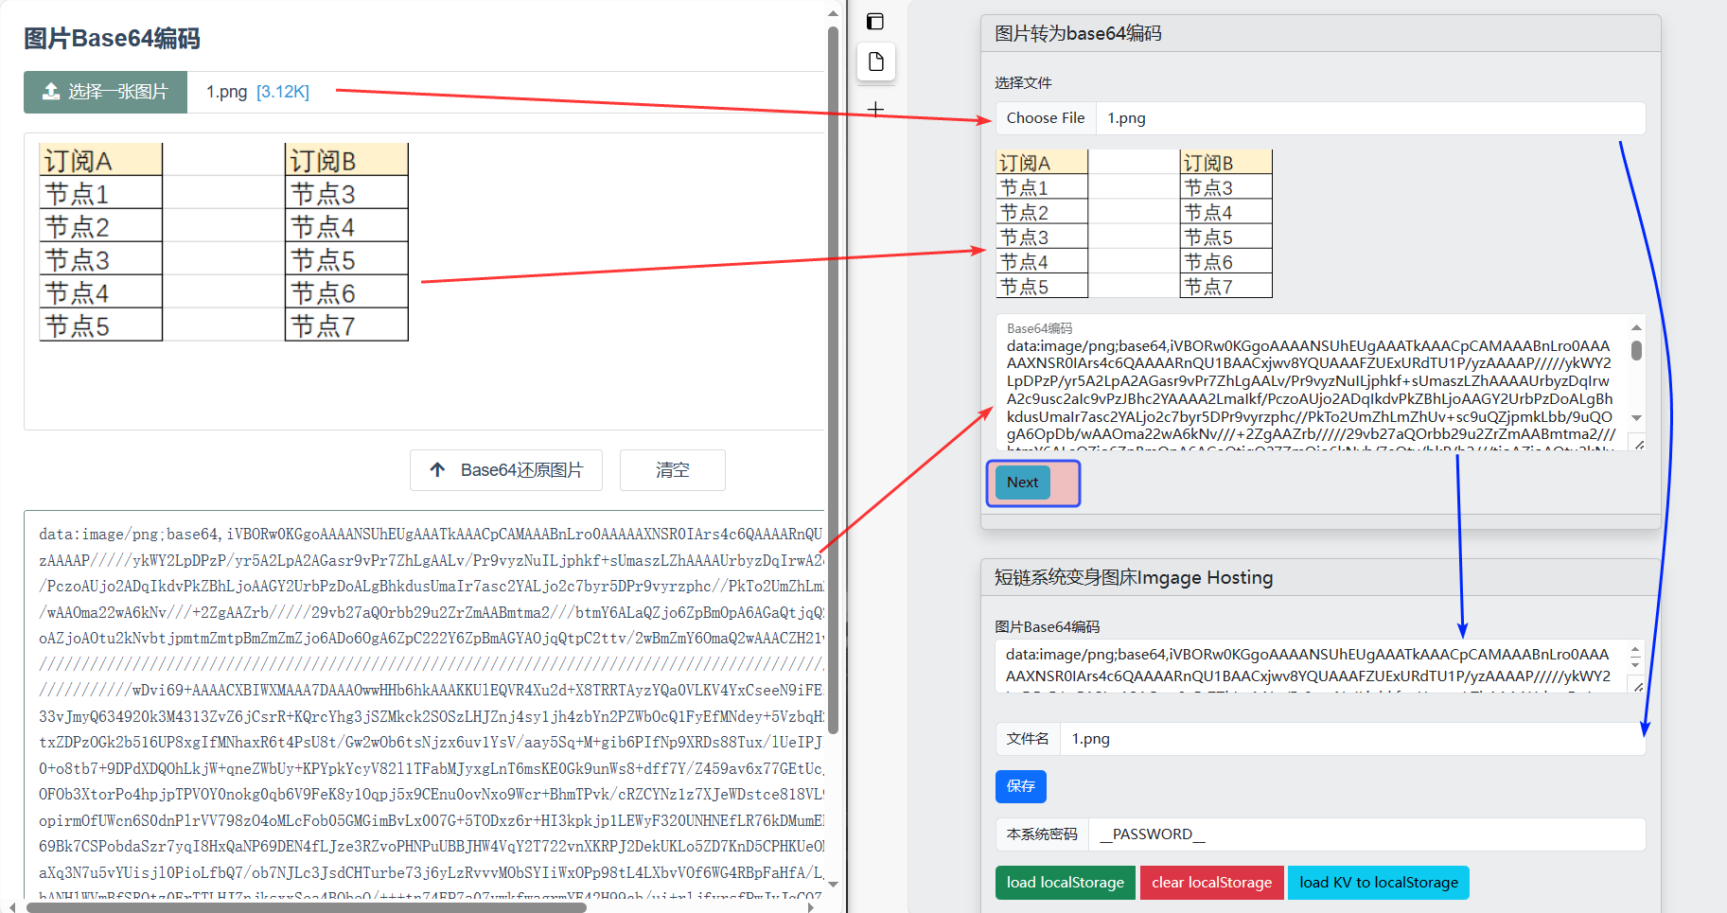Click the left pane's scroll-up arrow
1727x913 pixels.
(833, 14)
